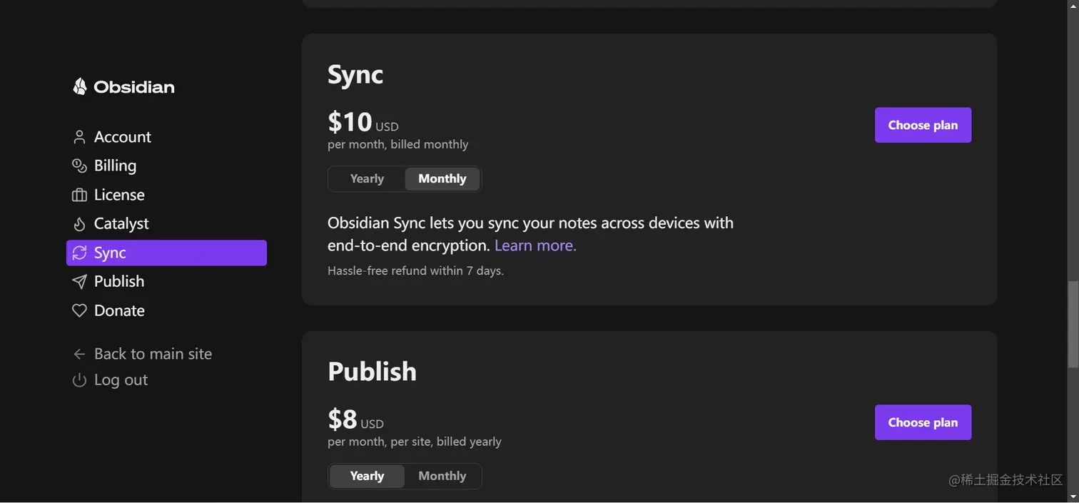Choose plan for Obsidian Sync

(x=923, y=125)
